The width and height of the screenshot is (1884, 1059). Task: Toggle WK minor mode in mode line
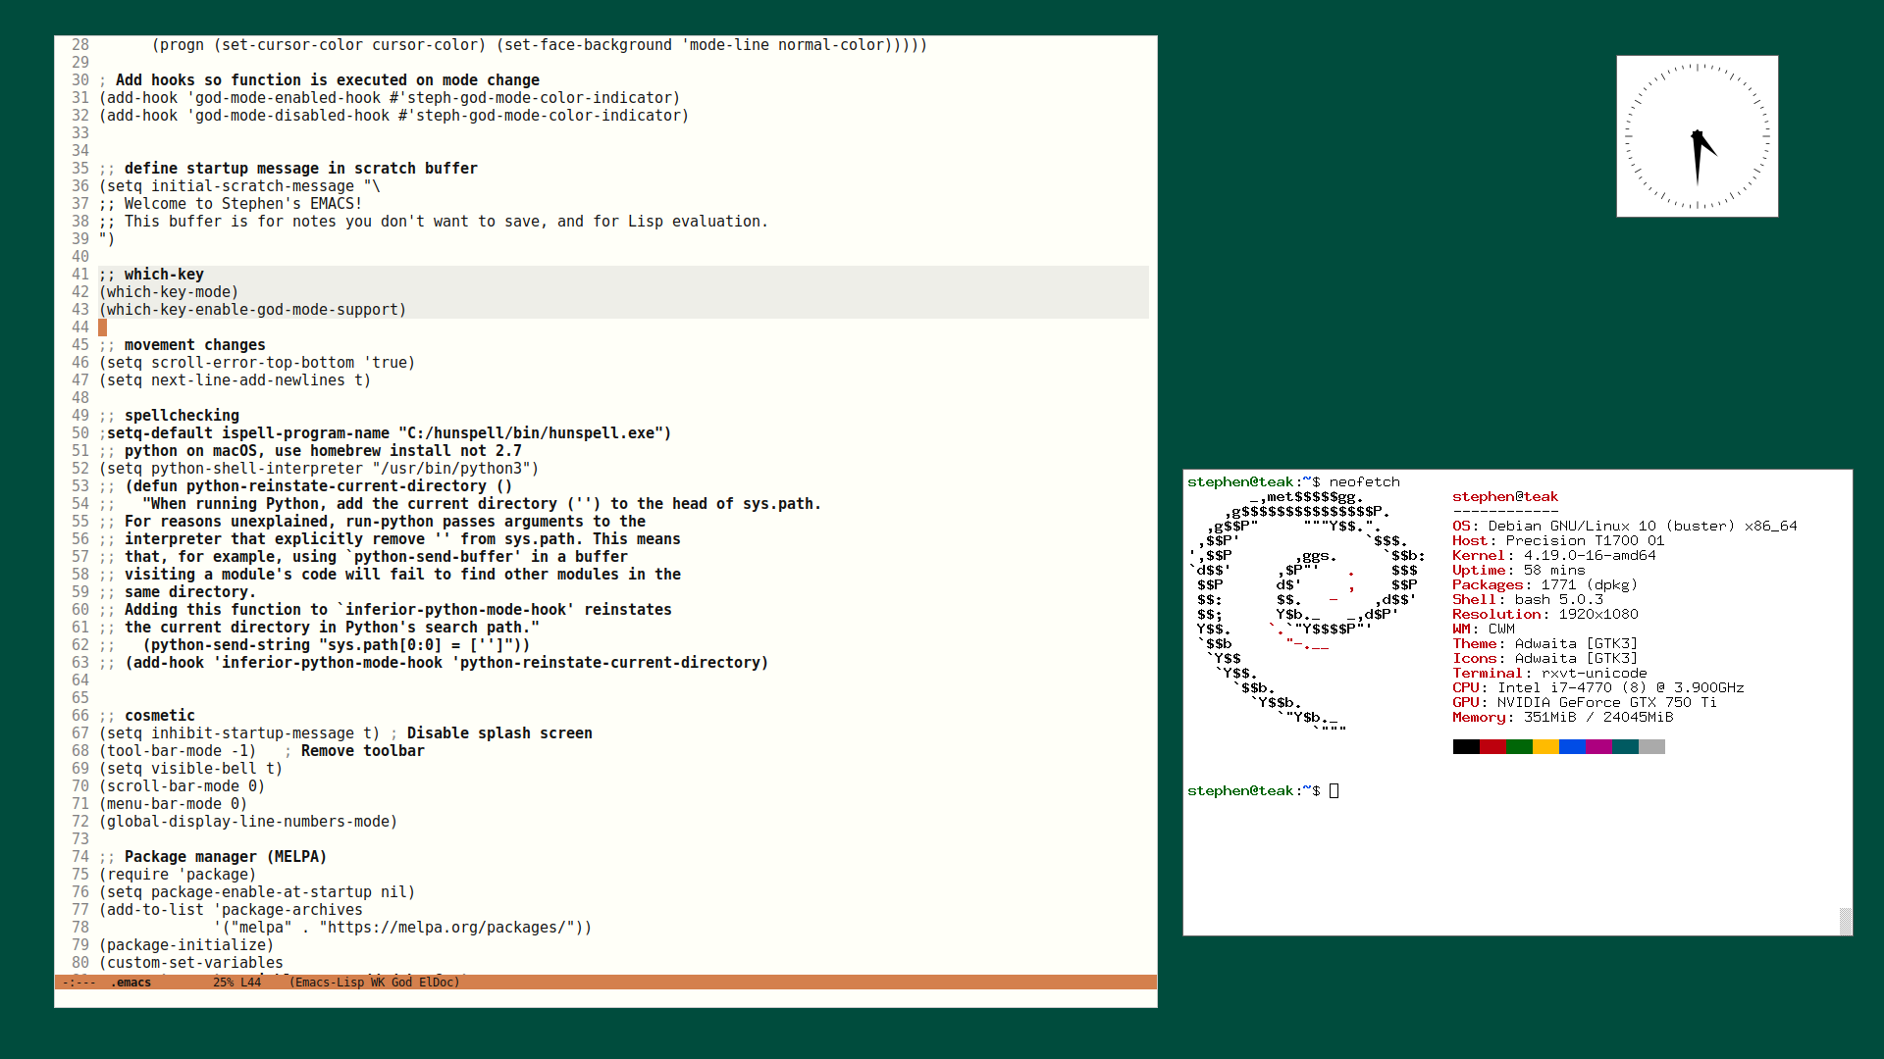(377, 983)
